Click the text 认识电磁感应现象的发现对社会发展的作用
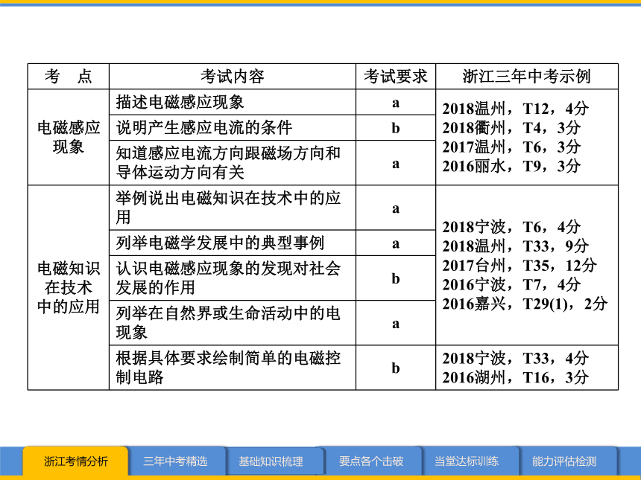 [x=228, y=278]
